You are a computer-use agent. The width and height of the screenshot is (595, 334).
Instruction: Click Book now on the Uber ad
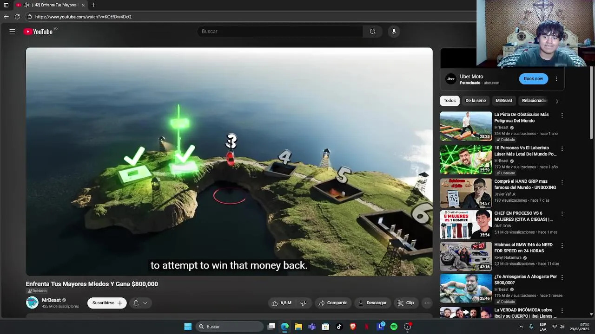(533, 79)
